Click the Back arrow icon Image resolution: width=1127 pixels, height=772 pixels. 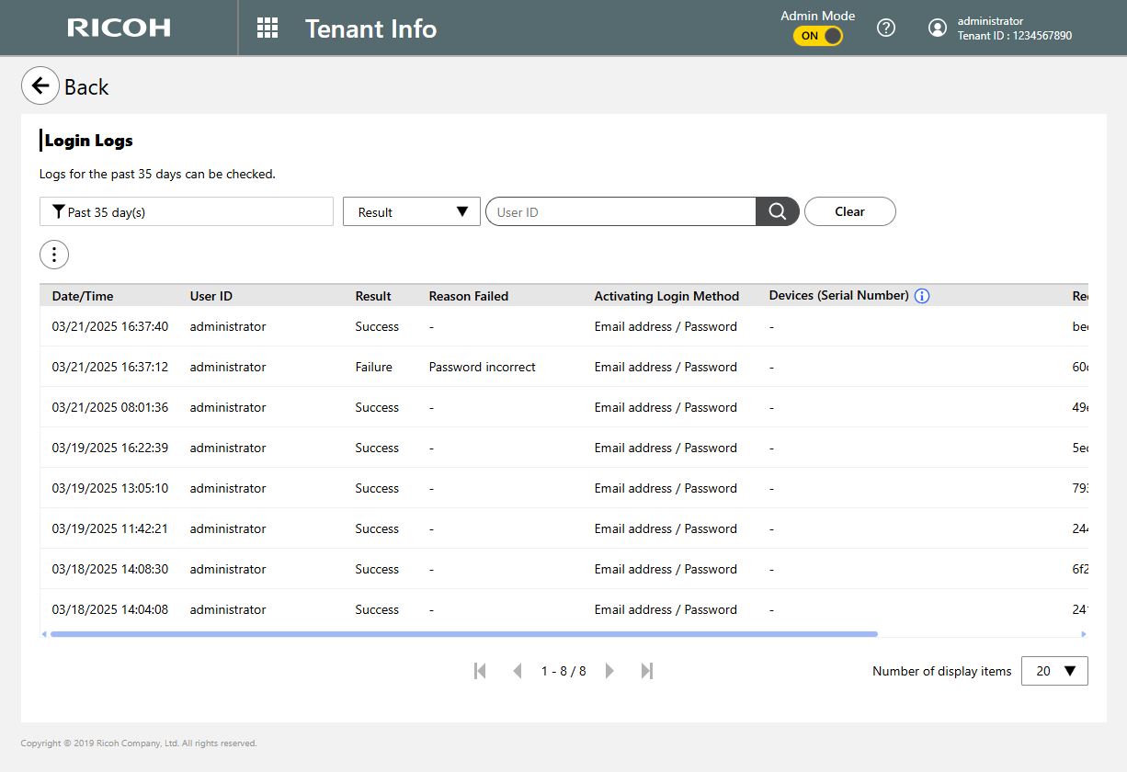(x=40, y=86)
